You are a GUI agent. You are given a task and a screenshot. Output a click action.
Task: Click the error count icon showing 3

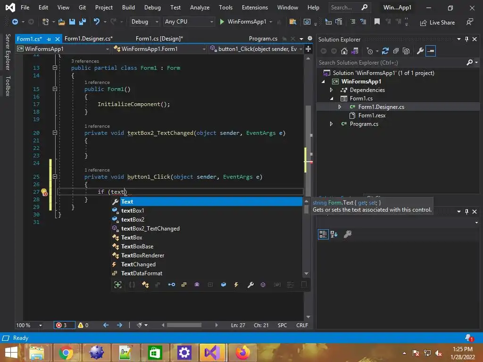[x=59, y=325]
